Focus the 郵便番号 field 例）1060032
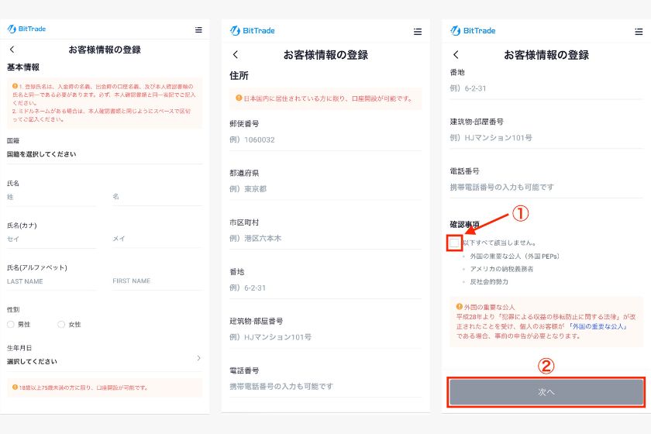Screen dimensions: 651x434 [x=325, y=140]
